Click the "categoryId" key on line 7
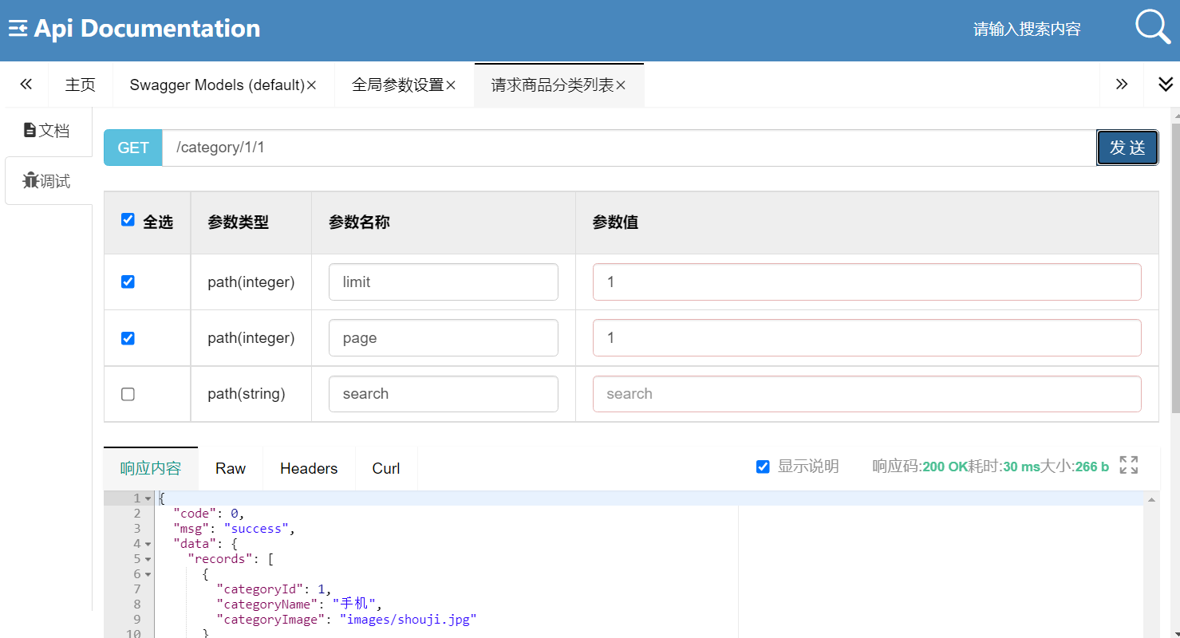This screenshot has height=638, width=1180. pos(260,589)
